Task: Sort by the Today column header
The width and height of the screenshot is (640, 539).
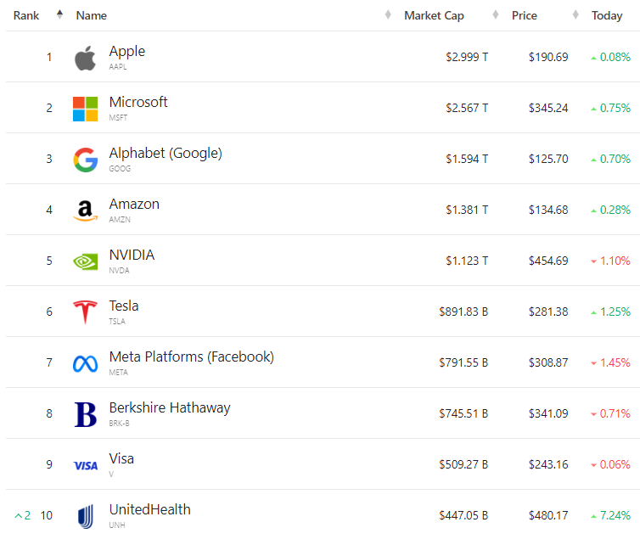Action: coord(607,15)
